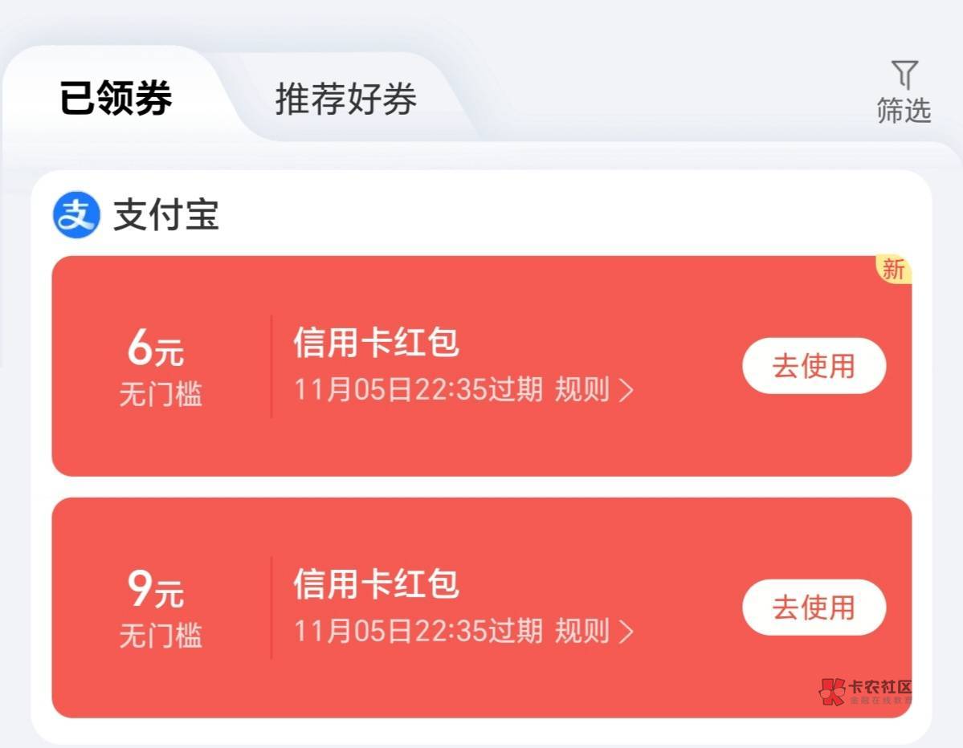Viewport: 963px width, 748px height.
Task: Switch to the 已领券 tab
Action: (116, 100)
